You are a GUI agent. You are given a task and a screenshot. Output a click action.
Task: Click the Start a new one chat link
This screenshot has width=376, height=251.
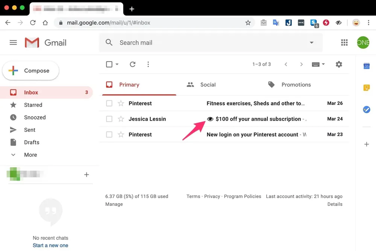pyautogui.click(x=50, y=245)
